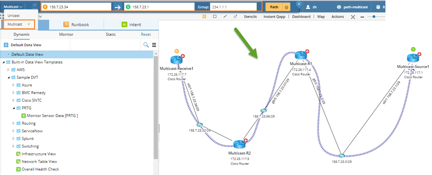Click the fit-to-screen zoom icon
This screenshot has width=432, height=175.
click(x=353, y=17)
